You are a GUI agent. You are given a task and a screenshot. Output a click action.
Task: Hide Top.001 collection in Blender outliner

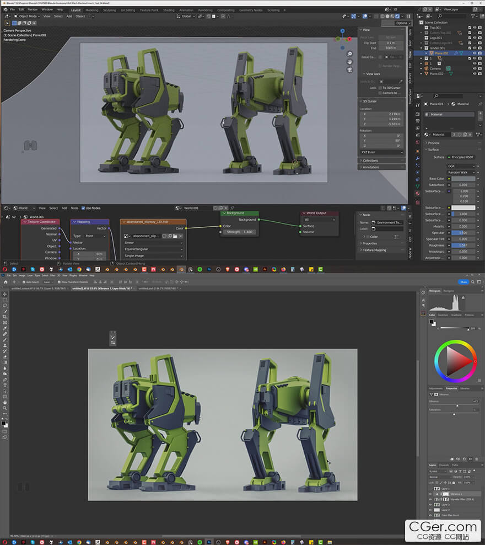click(475, 28)
